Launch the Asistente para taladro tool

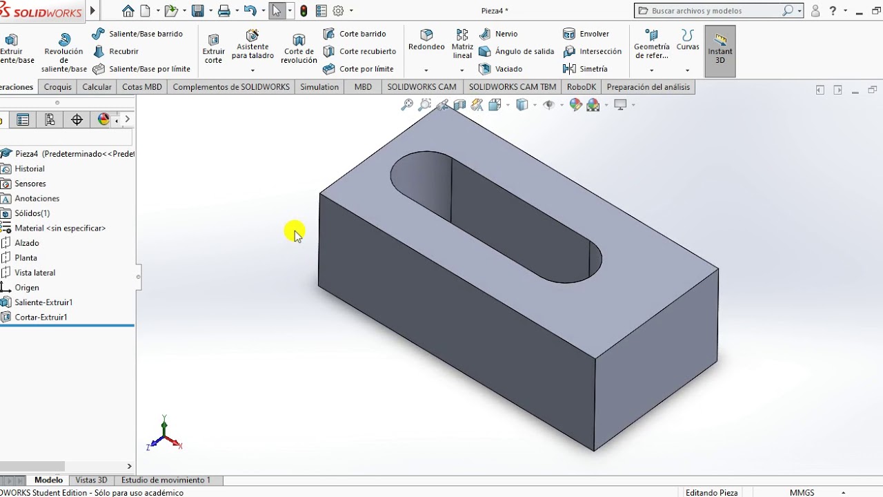tap(252, 45)
